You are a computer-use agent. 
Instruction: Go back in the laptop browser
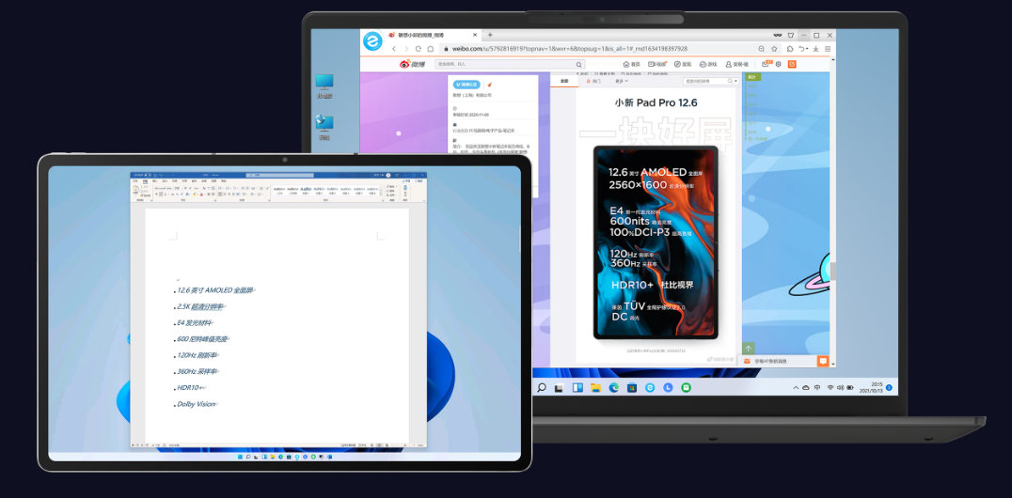click(394, 48)
